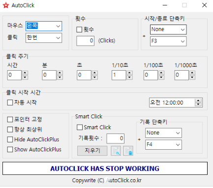Click the 기록횟수 record count field
This screenshot has width=213, height=188.
point(116,138)
